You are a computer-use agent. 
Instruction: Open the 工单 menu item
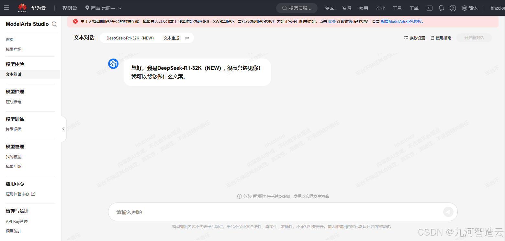pyautogui.click(x=414, y=8)
